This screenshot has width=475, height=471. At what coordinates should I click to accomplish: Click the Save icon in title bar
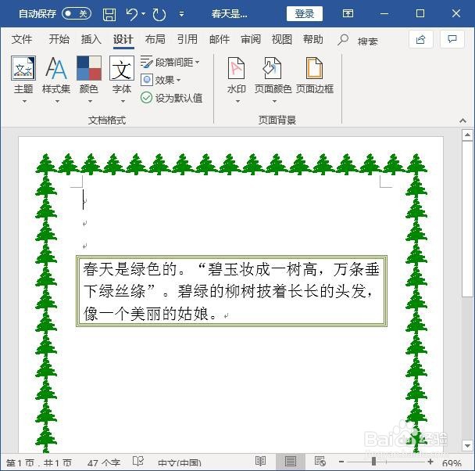click(x=109, y=14)
